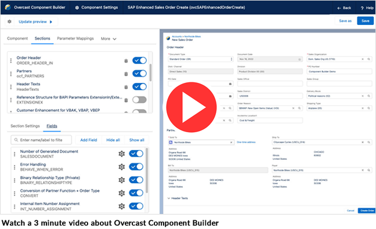Image resolution: width=376 pixels, height=229 pixels.
Task: Switch to the Component tab
Action: (17, 38)
